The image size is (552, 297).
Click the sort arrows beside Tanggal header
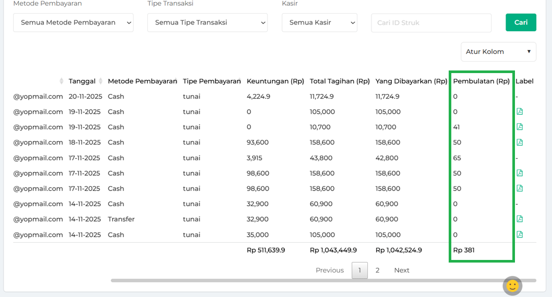point(63,81)
